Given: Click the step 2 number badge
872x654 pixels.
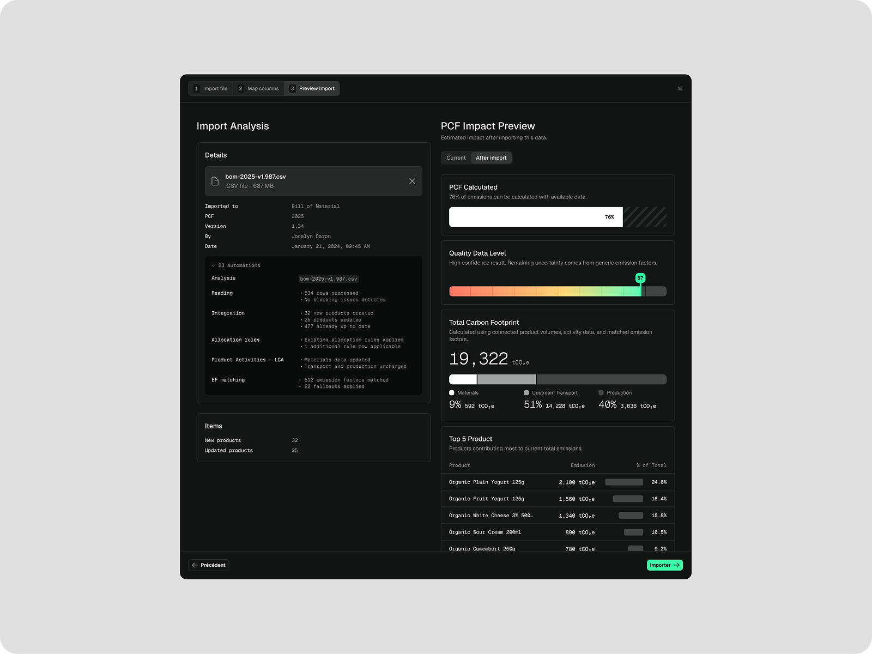Looking at the screenshot, I should [241, 88].
